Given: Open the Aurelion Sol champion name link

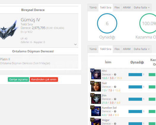Looking at the screenshot, I should pyautogui.click(x=109, y=108).
